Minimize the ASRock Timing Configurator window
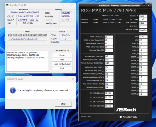 pyautogui.click(x=144, y=5)
